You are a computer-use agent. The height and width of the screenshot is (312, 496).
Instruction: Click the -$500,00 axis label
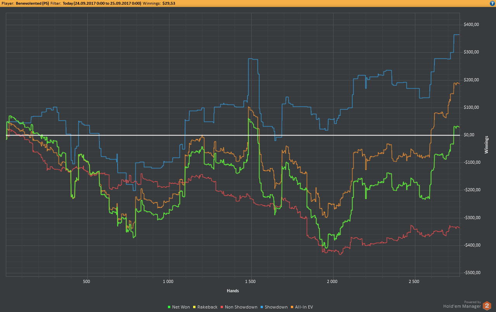coord(472,273)
